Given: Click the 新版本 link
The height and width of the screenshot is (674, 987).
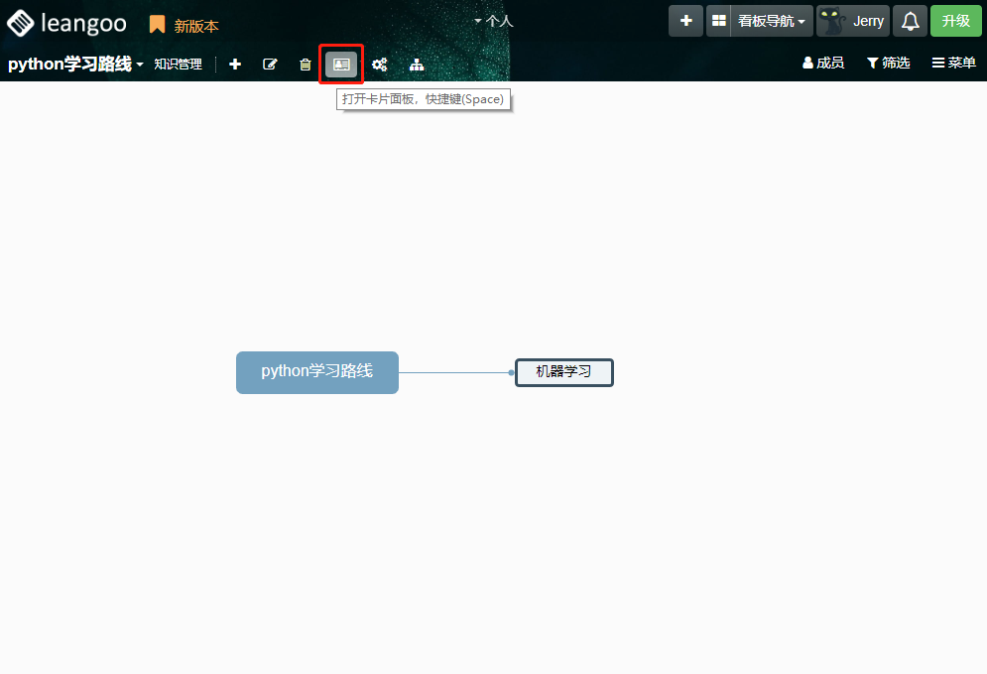Looking at the screenshot, I should [x=185, y=26].
